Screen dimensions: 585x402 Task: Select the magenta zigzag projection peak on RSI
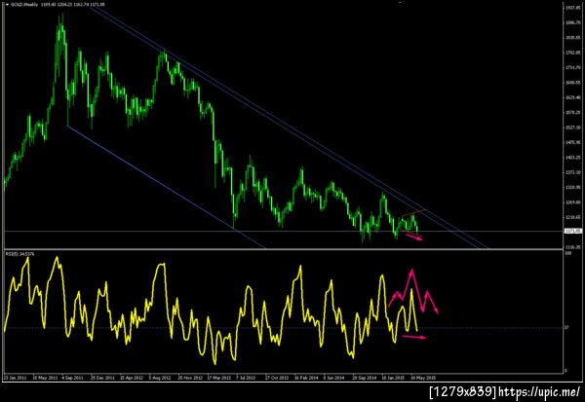[x=411, y=272]
